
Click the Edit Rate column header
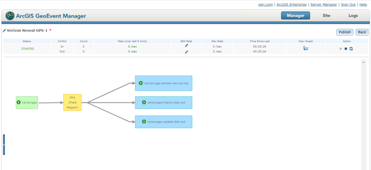(186, 41)
